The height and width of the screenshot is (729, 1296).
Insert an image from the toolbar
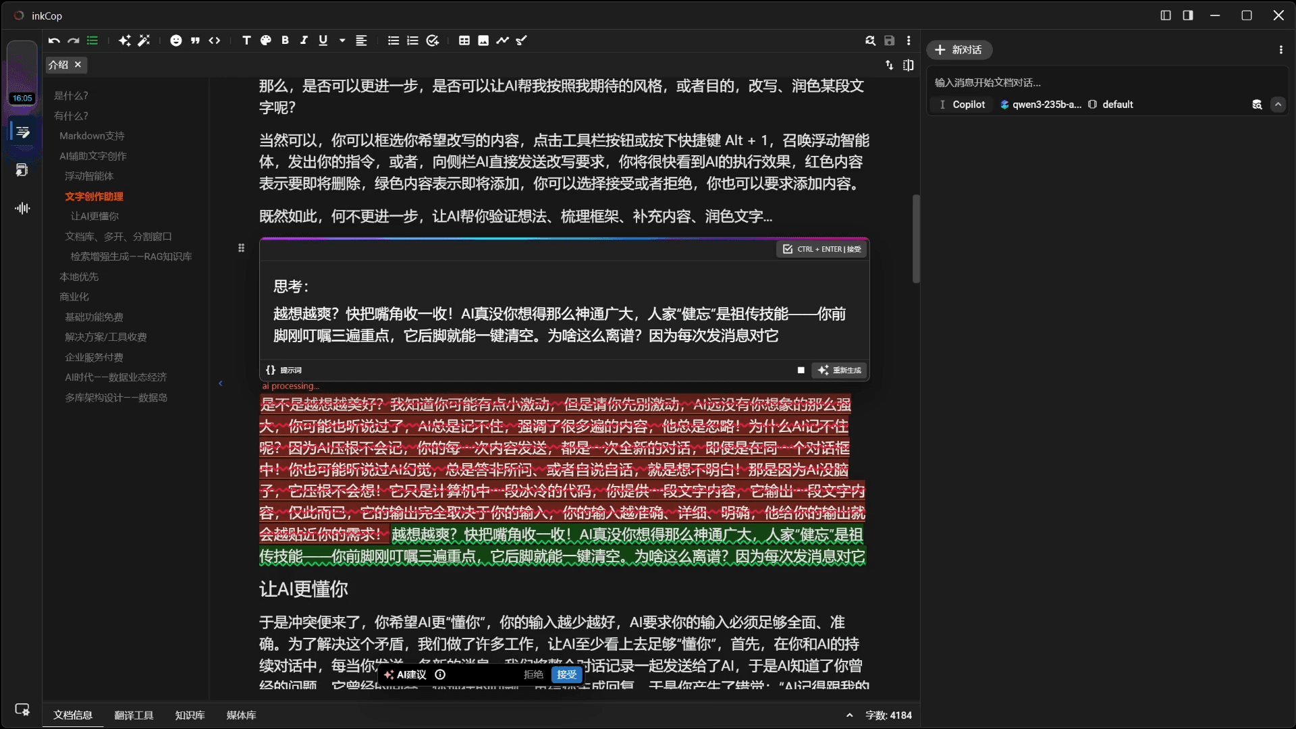(483, 40)
